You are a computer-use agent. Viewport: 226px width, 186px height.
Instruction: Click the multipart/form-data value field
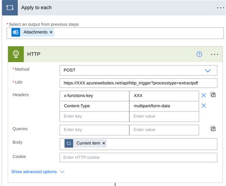tap(164, 106)
